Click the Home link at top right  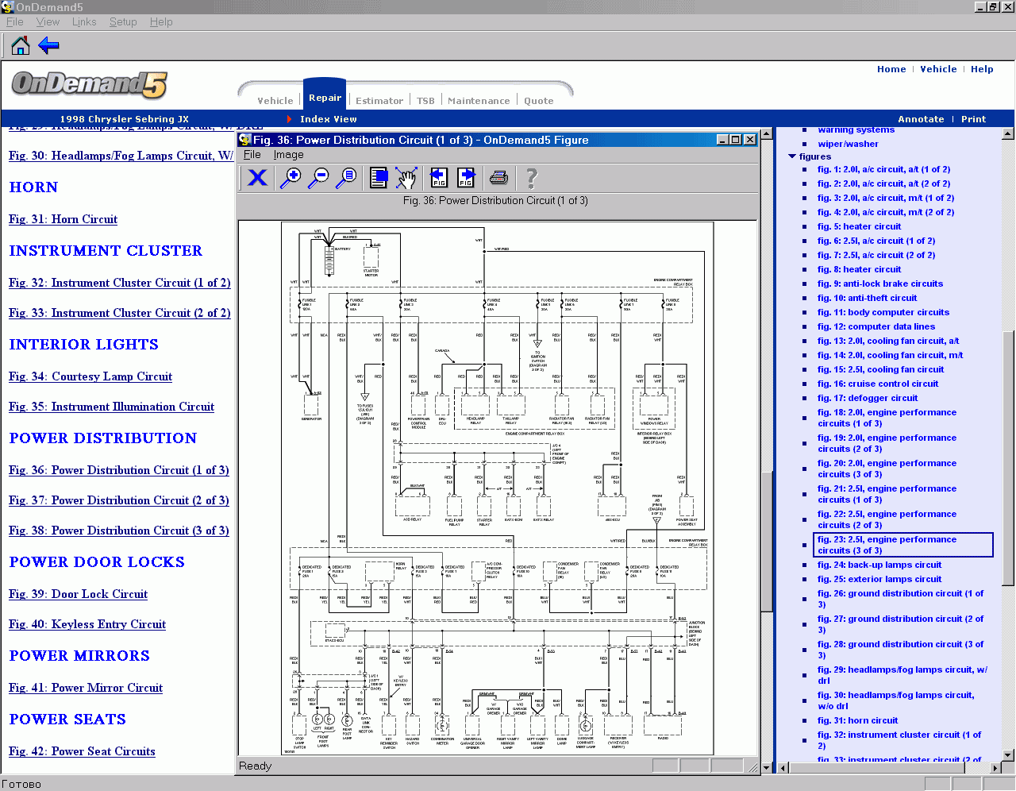point(891,69)
